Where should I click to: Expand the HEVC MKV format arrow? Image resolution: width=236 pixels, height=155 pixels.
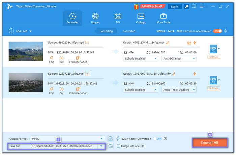click(219, 80)
